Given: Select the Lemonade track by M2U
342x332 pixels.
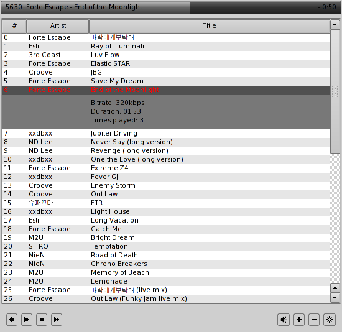Looking at the screenshot, I should 166,281.
